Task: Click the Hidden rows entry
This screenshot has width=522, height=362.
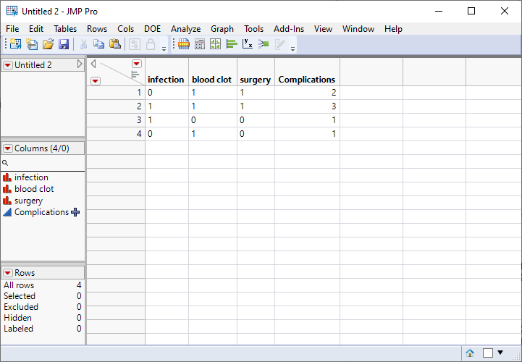Action: click(42, 318)
